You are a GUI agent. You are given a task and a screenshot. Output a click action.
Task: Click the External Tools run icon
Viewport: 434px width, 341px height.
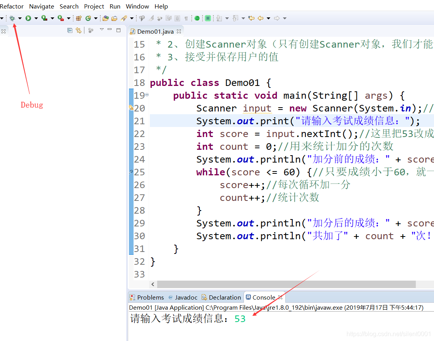pyautogui.click(x=61, y=18)
